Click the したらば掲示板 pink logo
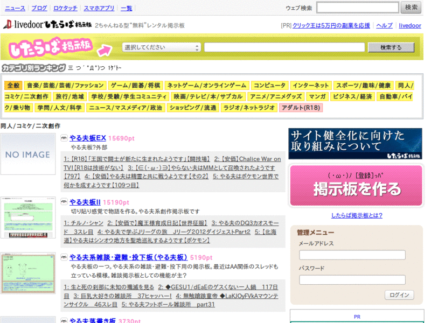This screenshot has width=431, height=323. click(50, 47)
